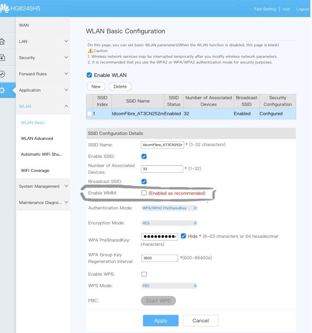Click the medical kit maintenance icon
The width and height of the screenshot is (312, 333).
(x=2, y=58)
